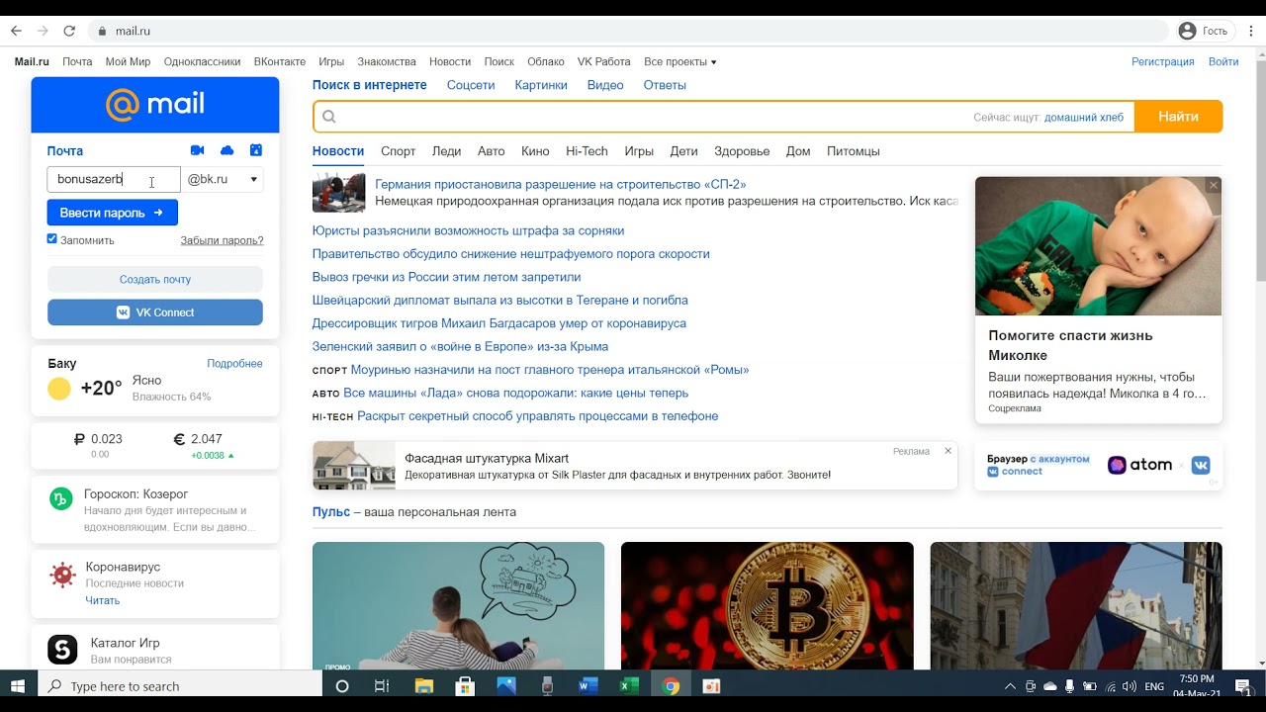Open Chrome's three-dot menu
The width and height of the screenshot is (1266, 712).
click(x=1250, y=31)
